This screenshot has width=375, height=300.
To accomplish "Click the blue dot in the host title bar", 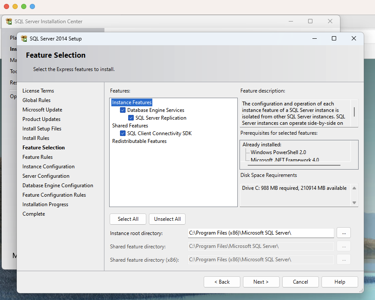I will (x=32, y=6).
